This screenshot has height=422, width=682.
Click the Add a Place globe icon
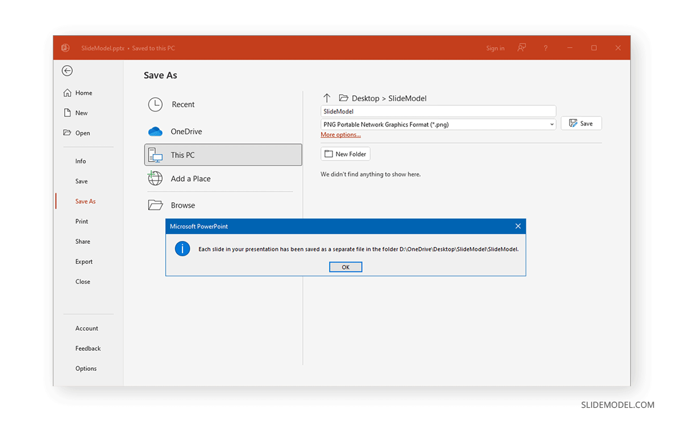point(155,178)
